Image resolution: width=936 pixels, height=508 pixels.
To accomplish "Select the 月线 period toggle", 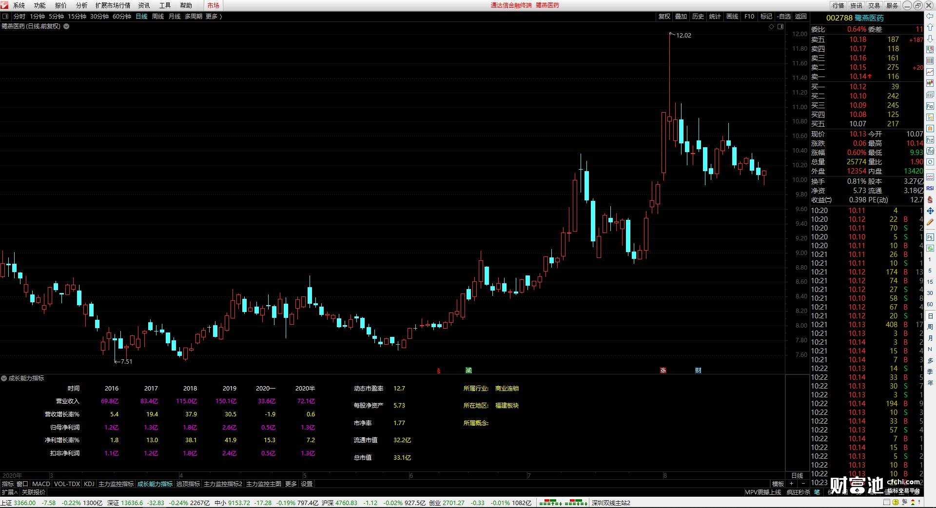I will (175, 17).
